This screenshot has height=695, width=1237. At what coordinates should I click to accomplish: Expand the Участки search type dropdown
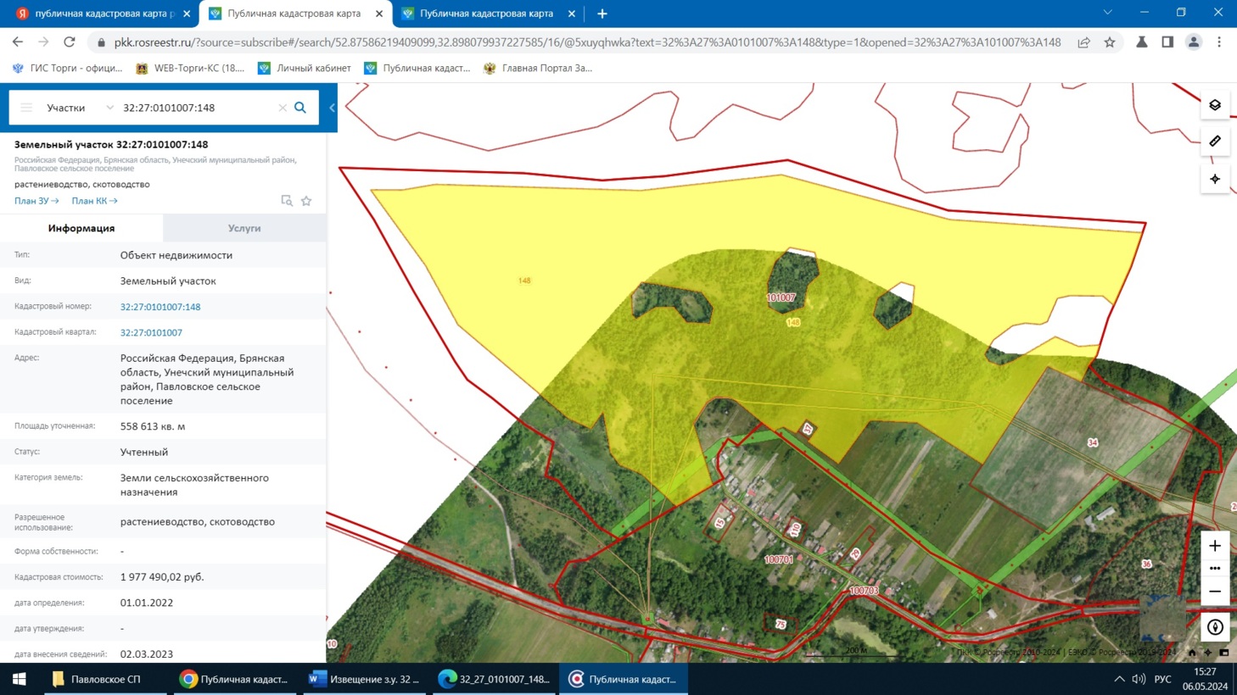point(109,108)
